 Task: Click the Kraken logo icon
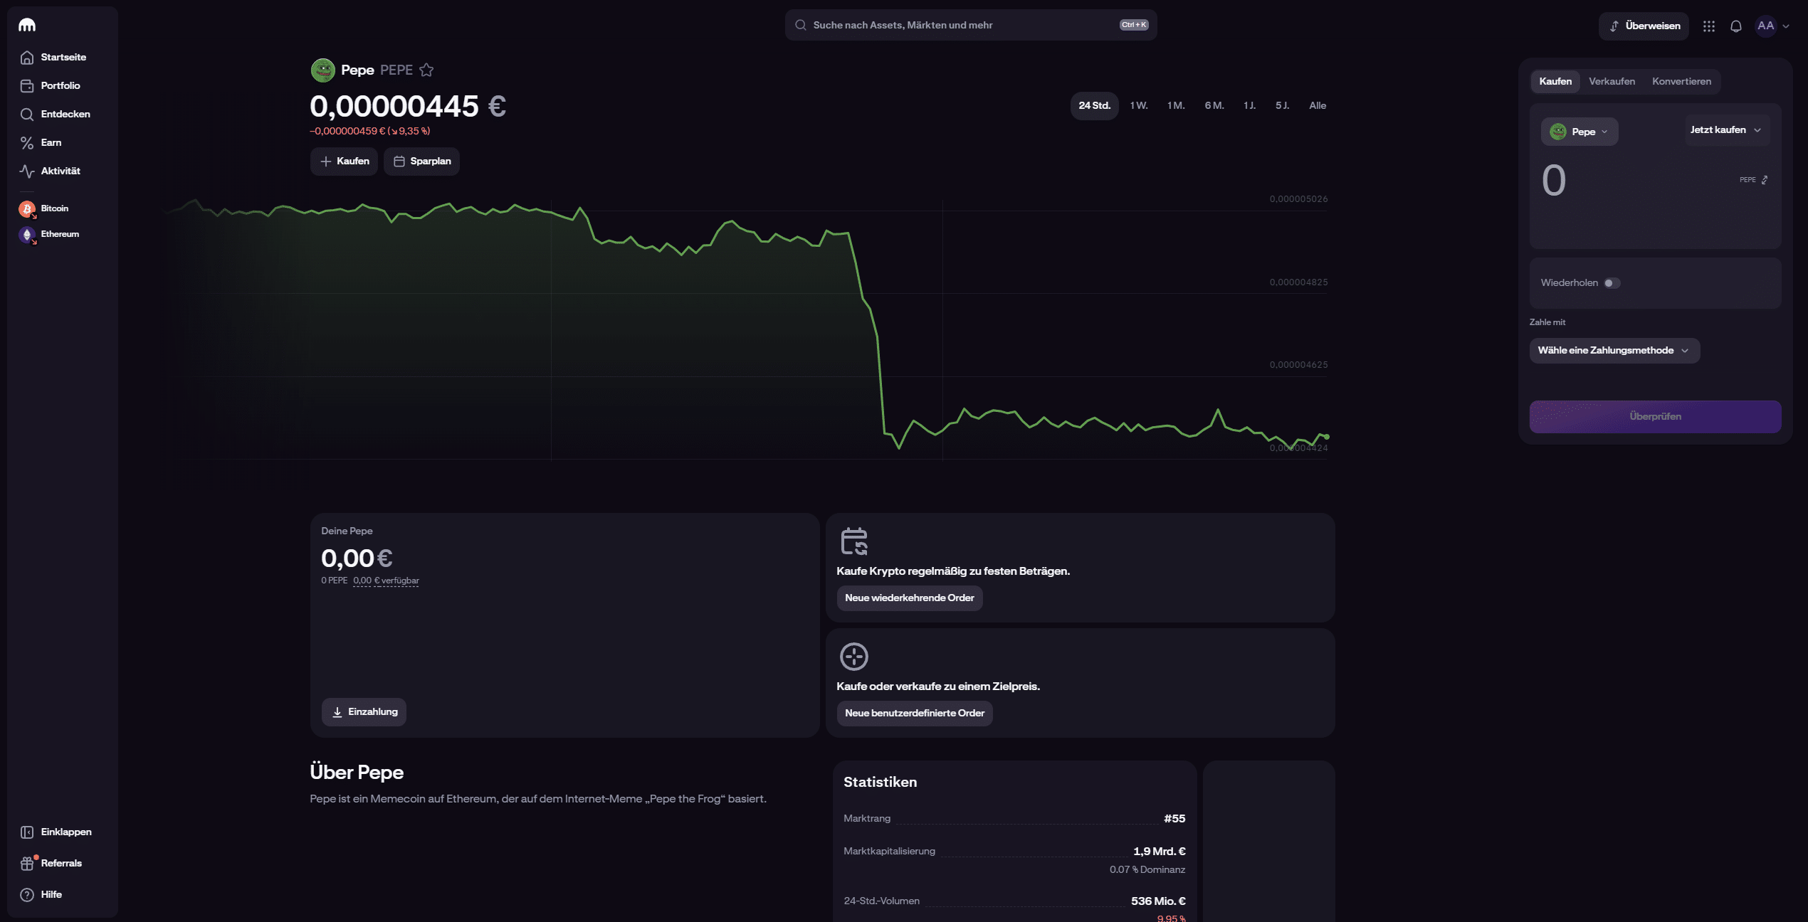pyautogui.click(x=27, y=25)
